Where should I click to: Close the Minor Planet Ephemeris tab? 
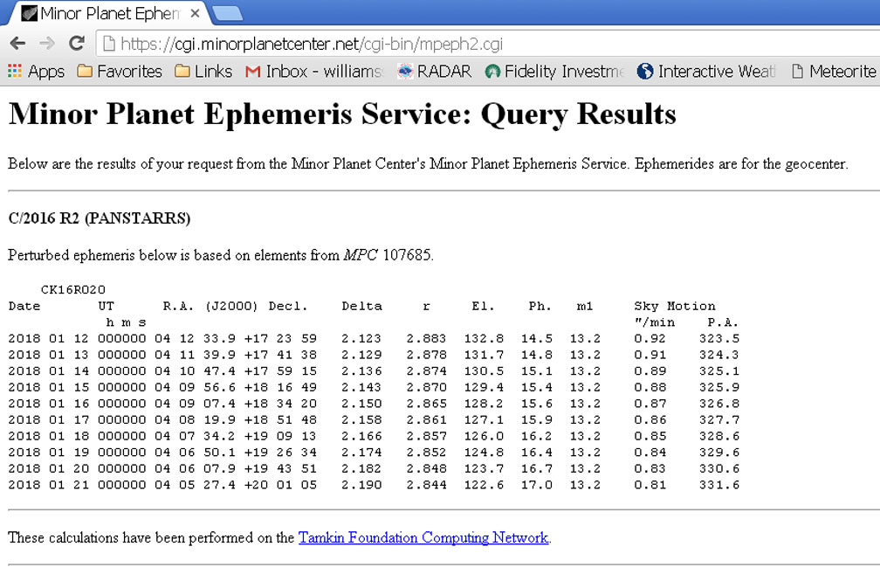point(195,13)
